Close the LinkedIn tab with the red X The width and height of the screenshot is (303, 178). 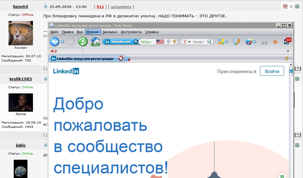[x=121, y=58]
